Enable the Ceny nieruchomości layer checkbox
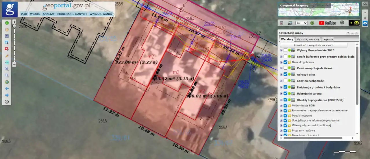This screenshot has height=159, width=370. 286,81
